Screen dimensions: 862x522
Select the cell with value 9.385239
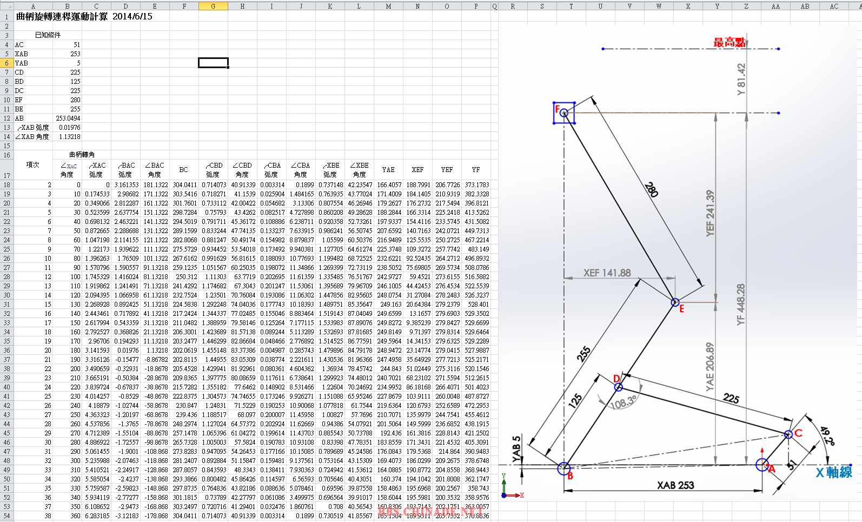coord(417,322)
